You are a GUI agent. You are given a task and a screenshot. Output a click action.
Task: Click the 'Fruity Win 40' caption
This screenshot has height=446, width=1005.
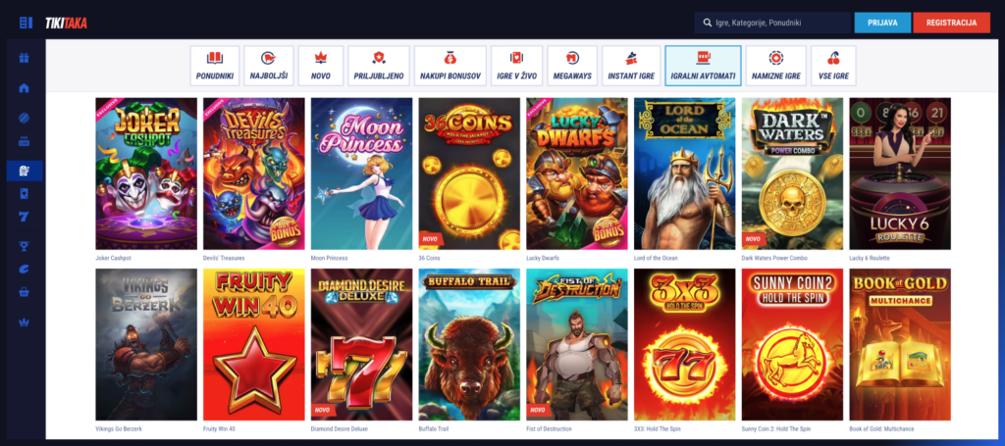[x=221, y=428]
